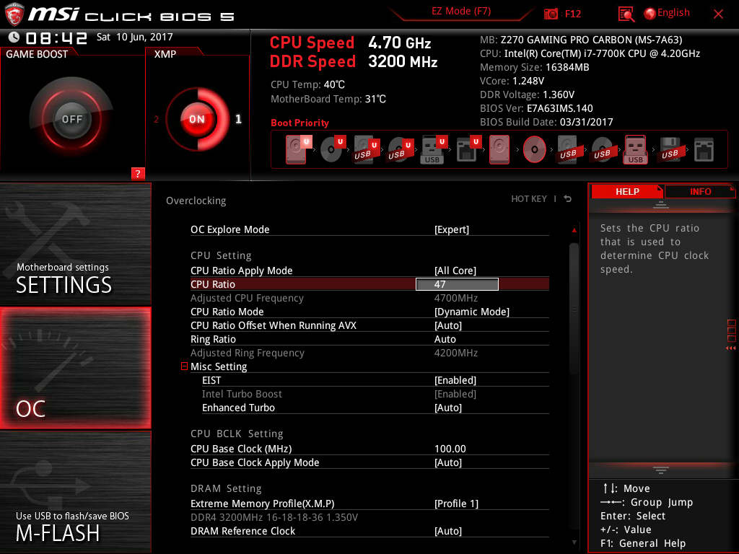Click the F12 screenshot label
Screen dimensions: 739x554
572,14
